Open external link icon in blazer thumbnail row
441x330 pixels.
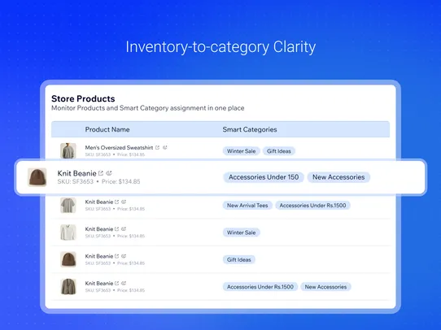point(116,283)
